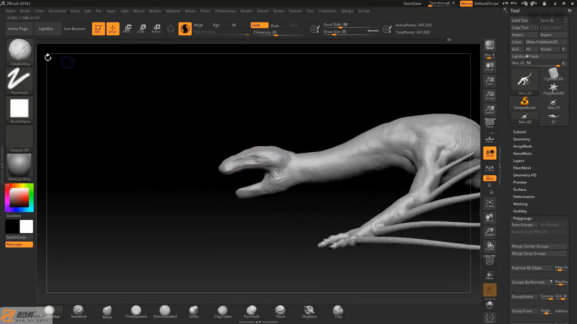Click the Frame icon

pos(490,204)
